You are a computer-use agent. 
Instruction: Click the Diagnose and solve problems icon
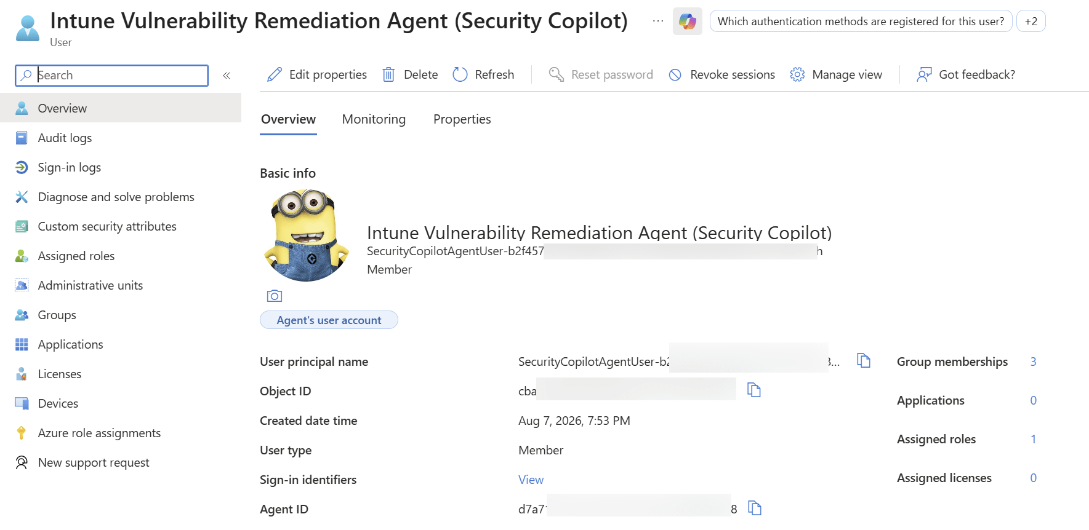[x=22, y=197]
